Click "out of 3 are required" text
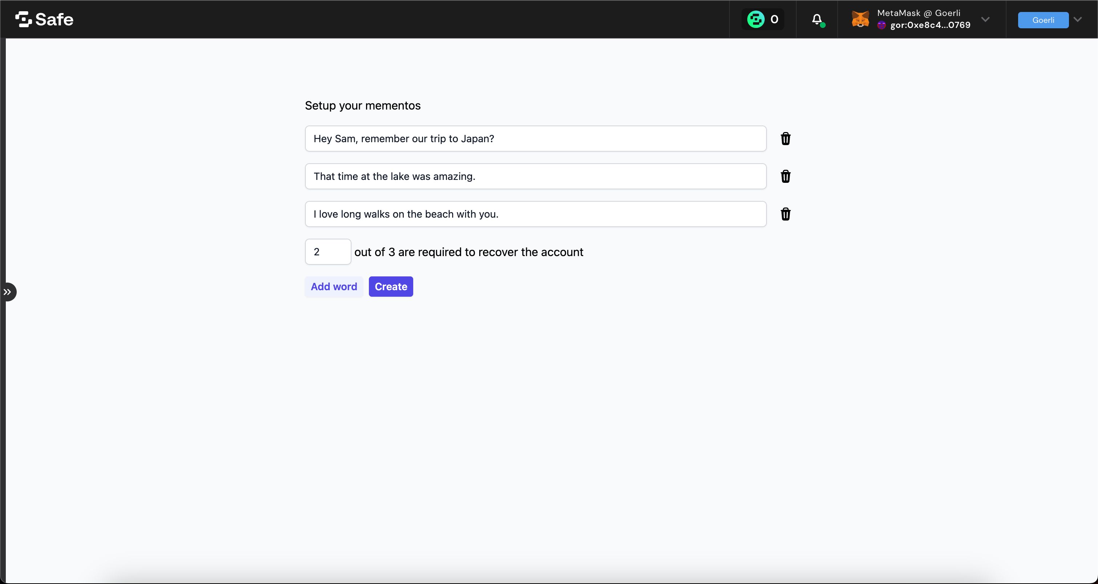 click(468, 252)
